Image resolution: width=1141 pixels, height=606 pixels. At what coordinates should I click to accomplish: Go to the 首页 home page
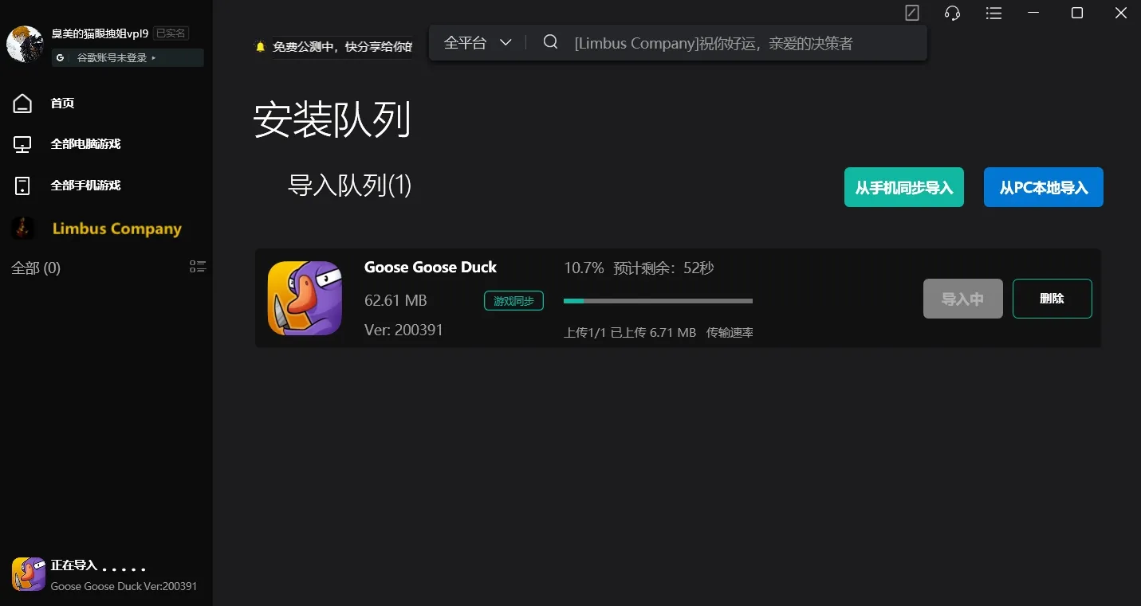62,103
